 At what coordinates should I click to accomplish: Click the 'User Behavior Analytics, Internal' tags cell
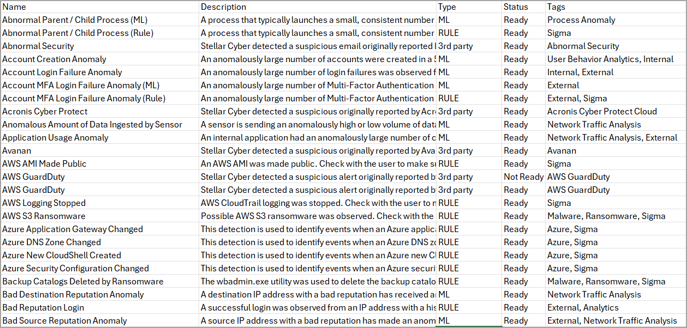coord(616,59)
